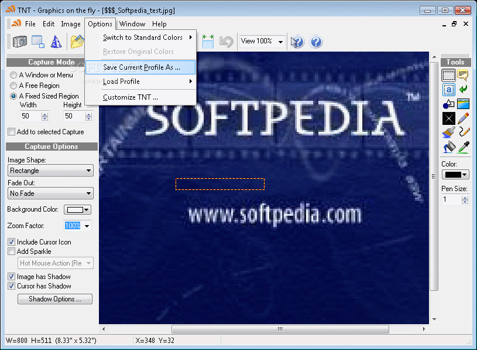Open the Help menu

(x=159, y=24)
